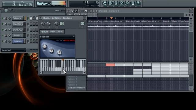Select the pencil draw tool in Playlist
This screenshot has height=110, width=196.
coord(73,11)
